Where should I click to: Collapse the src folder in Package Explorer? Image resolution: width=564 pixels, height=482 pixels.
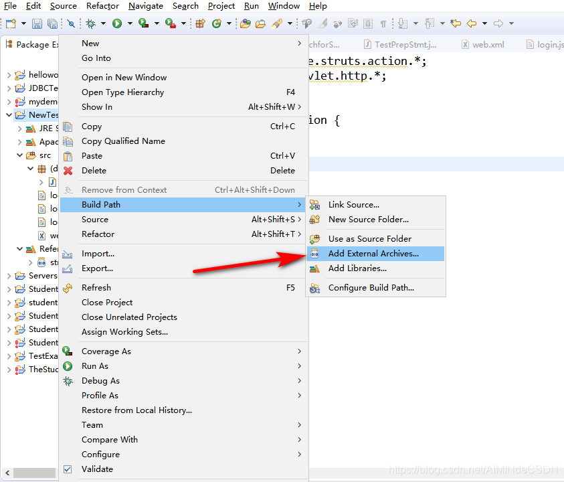point(20,155)
